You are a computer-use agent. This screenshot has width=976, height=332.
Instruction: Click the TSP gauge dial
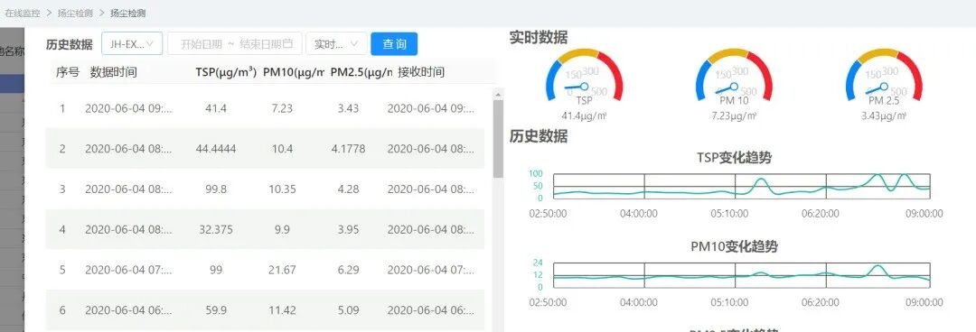pos(584,76)
